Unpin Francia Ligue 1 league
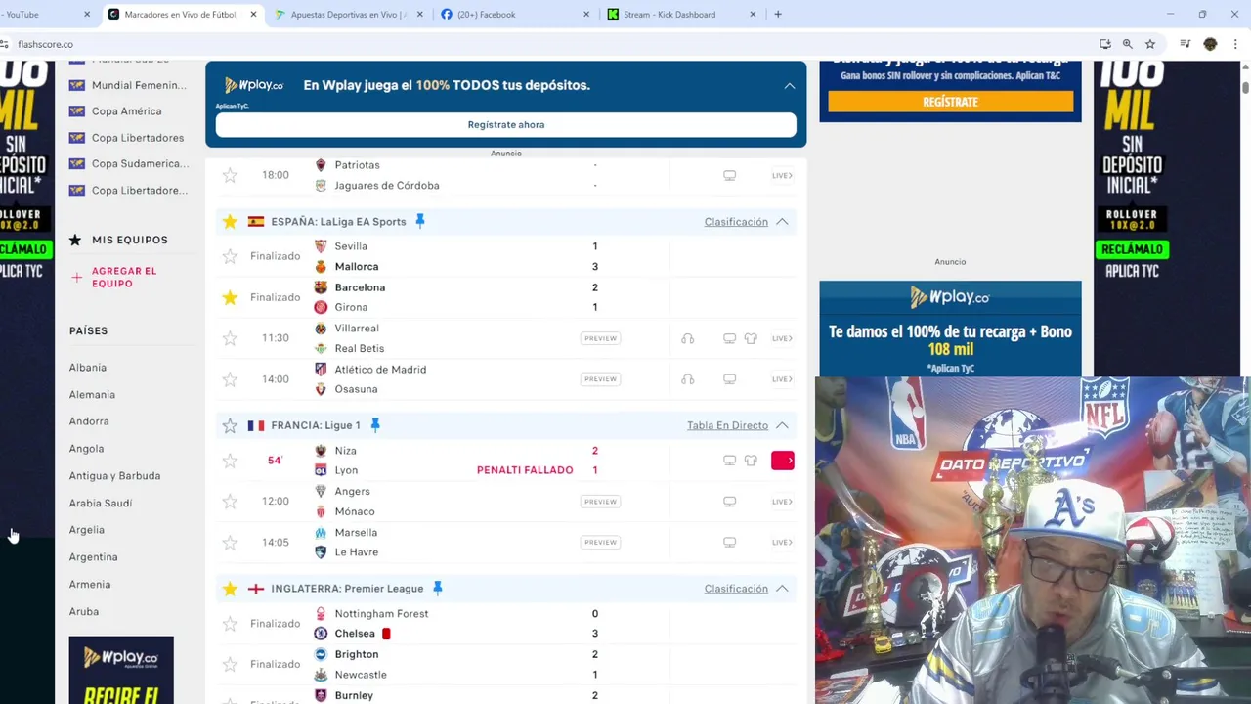Viewport: 1251px width, 704px height. click(375, 425)
